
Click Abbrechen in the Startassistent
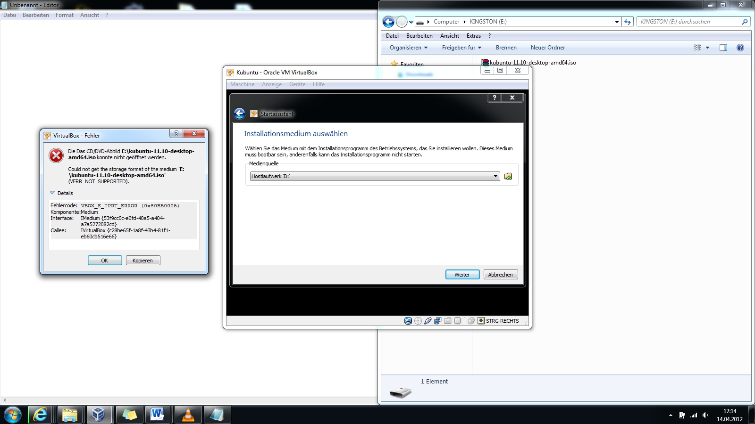pyautogui.click(x=501, y=275)
